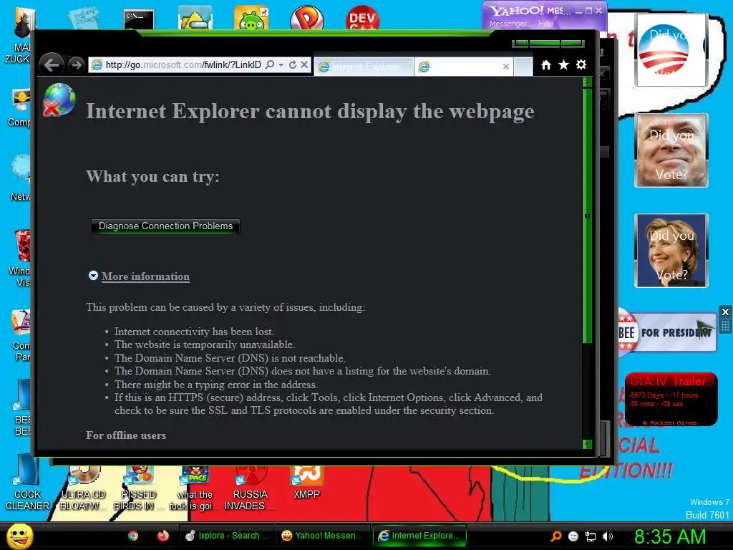Viewport: 733px width, 550px height.
Task: Open Favorites with the star icon
Action: coord(564,64)
